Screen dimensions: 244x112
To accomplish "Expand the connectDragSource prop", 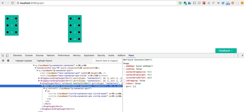I will click(124, 72).
